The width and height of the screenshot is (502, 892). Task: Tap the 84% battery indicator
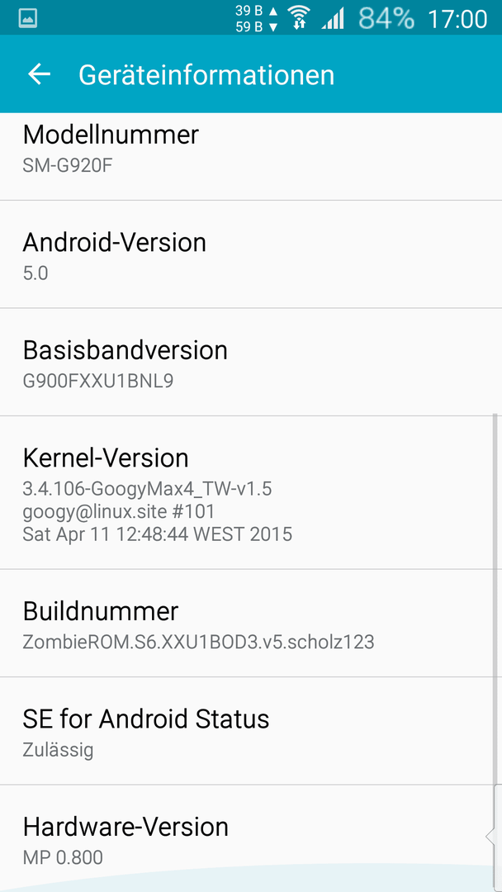(x=386, y=19)
